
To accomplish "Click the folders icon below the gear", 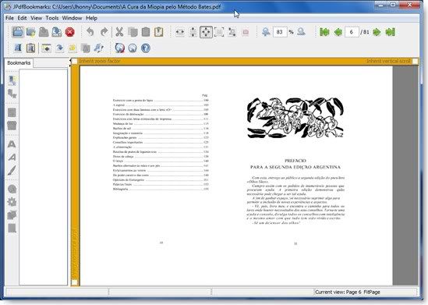I will click(12, 215).
